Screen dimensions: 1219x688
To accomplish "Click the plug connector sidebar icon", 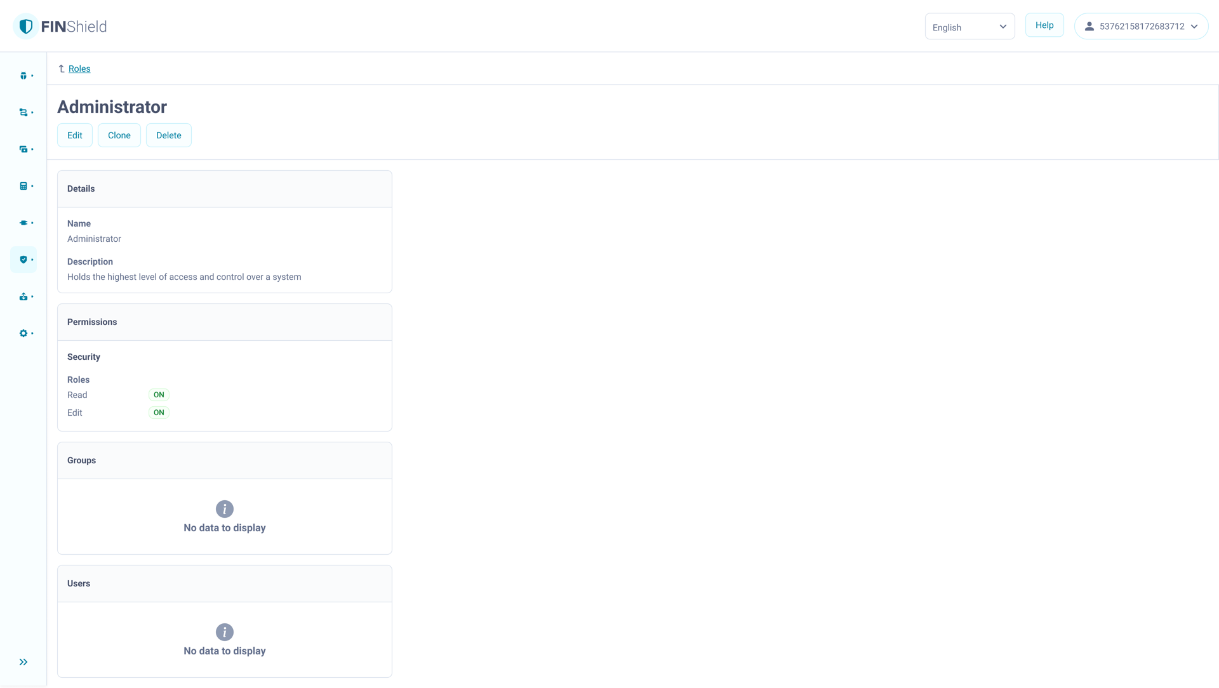I will [23, 223].
